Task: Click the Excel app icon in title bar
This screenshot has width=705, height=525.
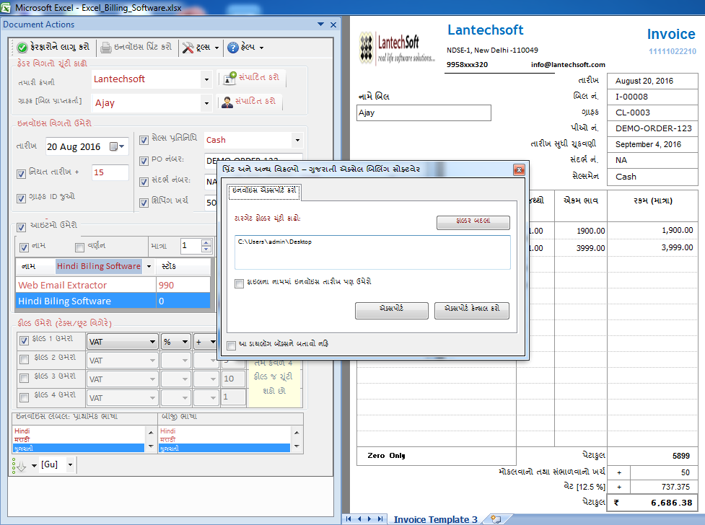Action: [5, 8]
